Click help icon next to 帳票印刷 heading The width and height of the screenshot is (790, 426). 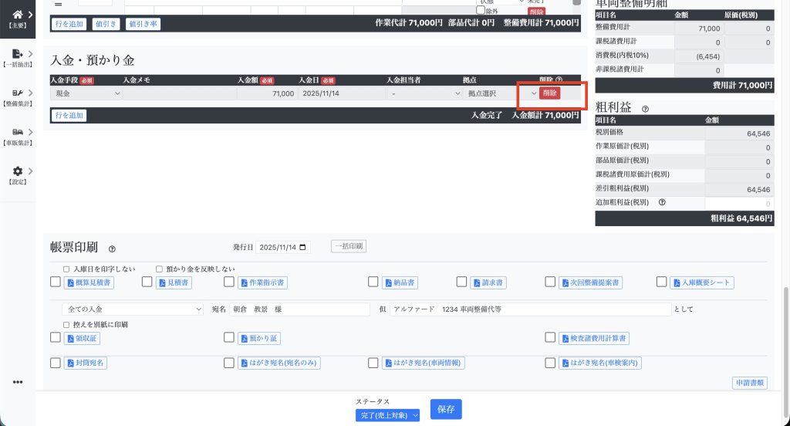coord(112,248)
